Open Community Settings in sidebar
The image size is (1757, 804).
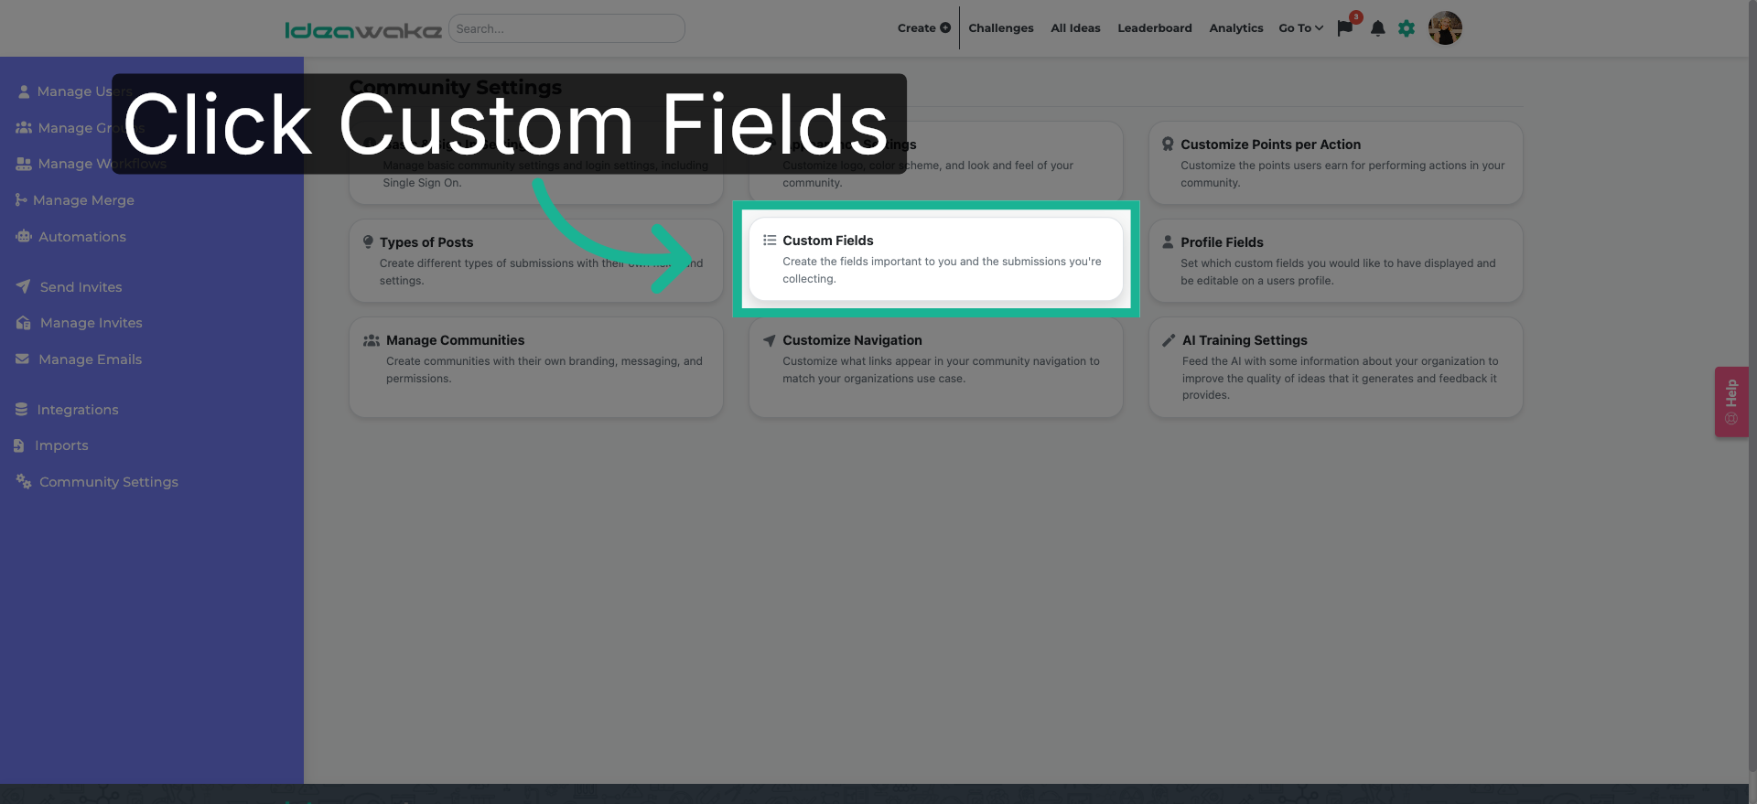coord(108,482)
